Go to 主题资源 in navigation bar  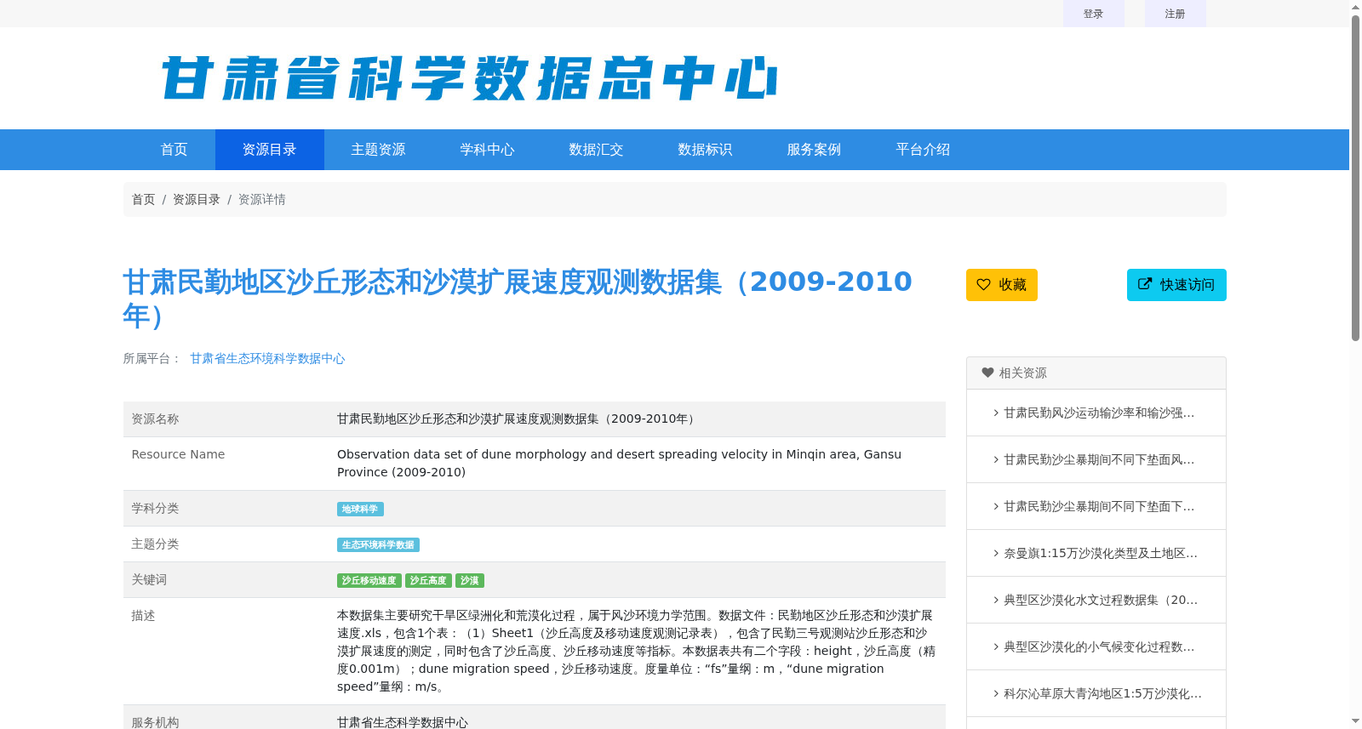point(379,150)
